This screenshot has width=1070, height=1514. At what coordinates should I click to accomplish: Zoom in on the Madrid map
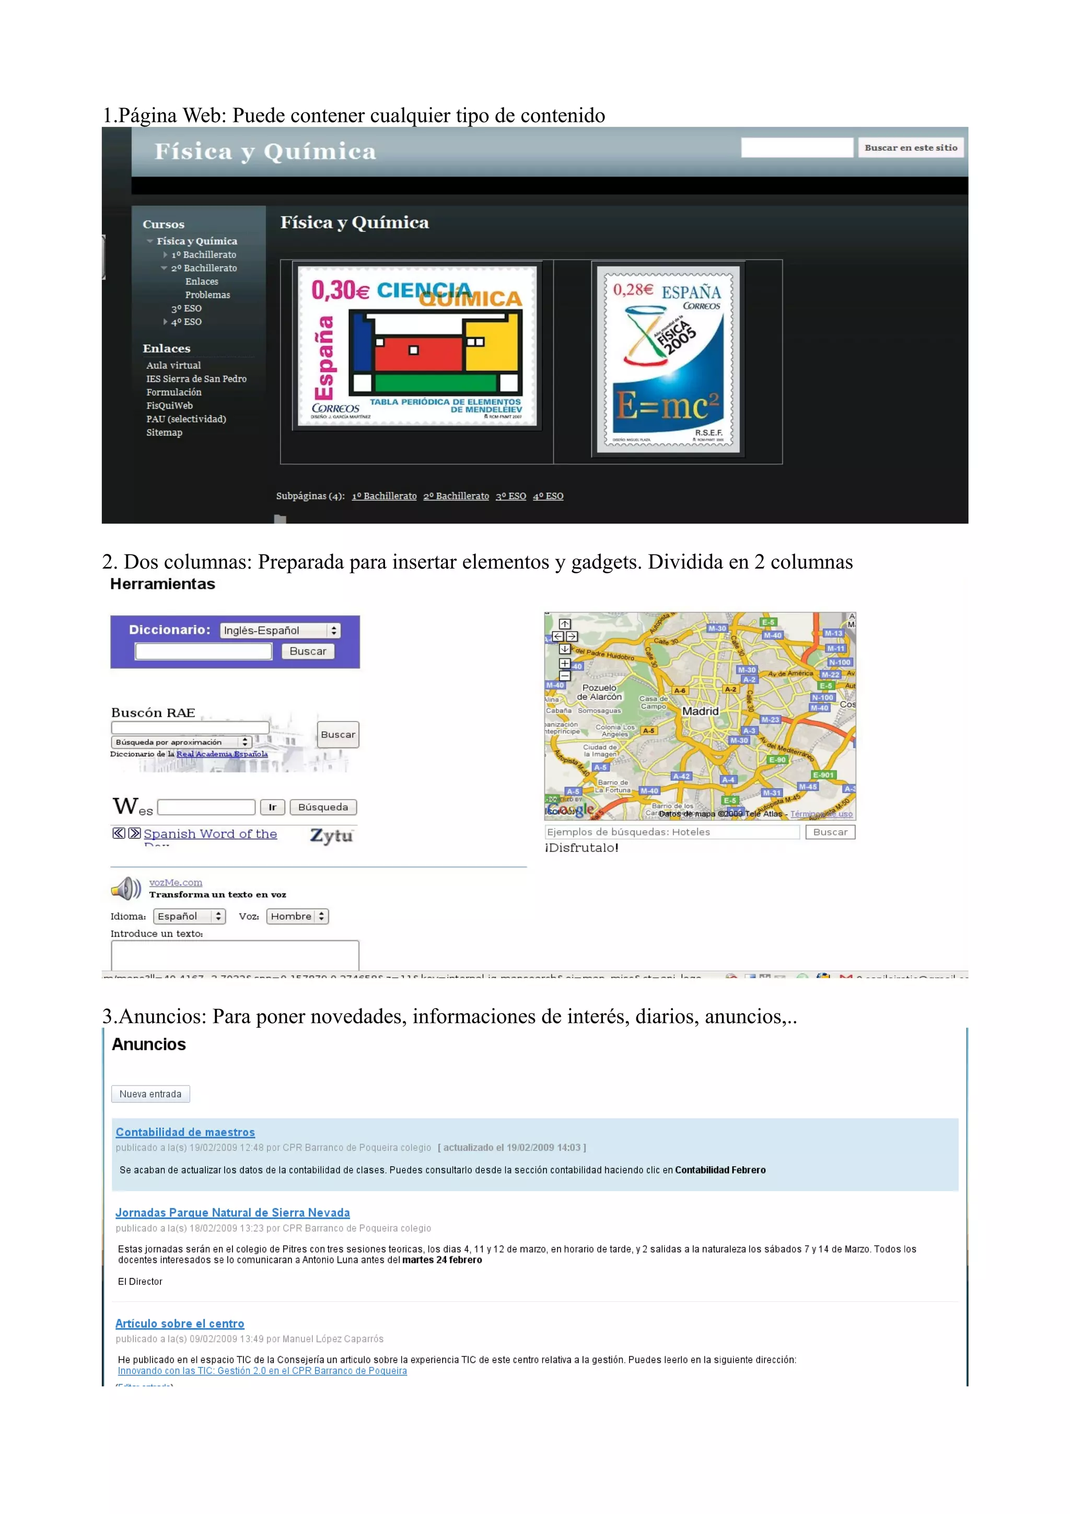565,663
